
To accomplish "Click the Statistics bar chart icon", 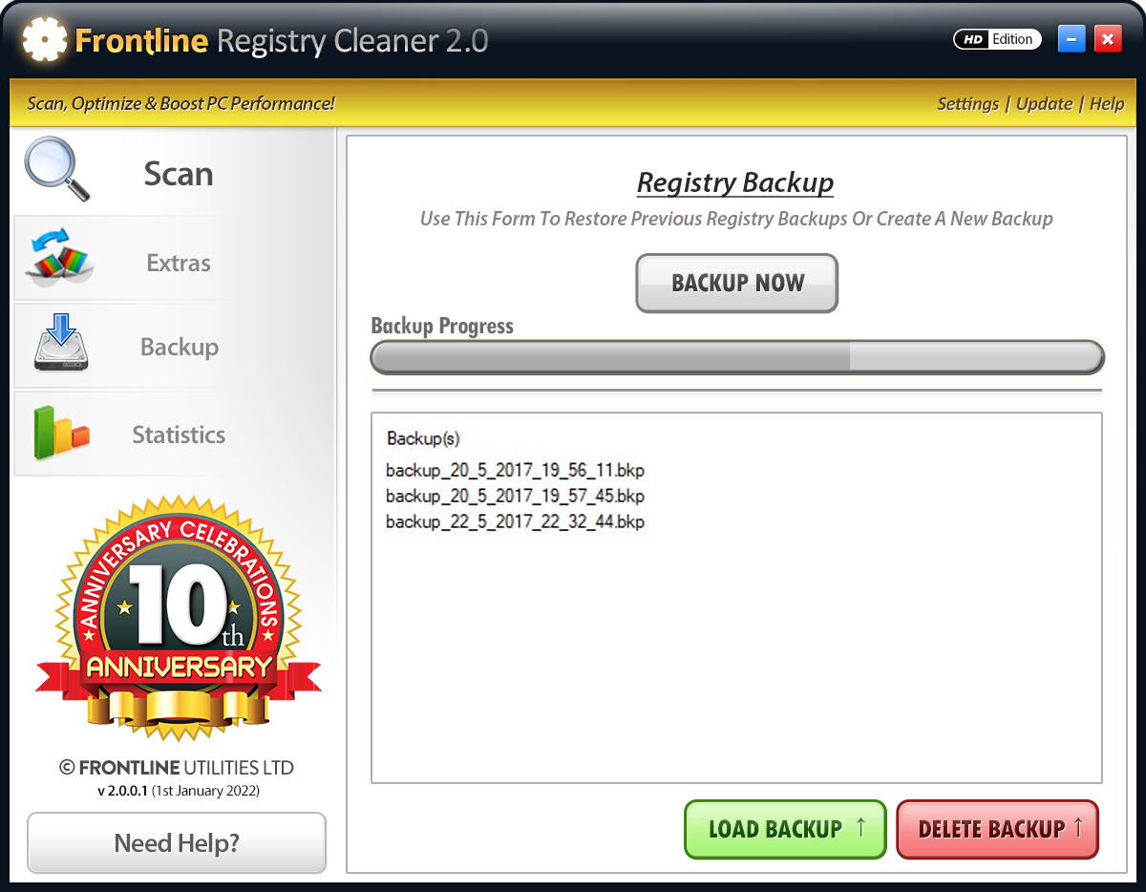I will pos(61,432).
